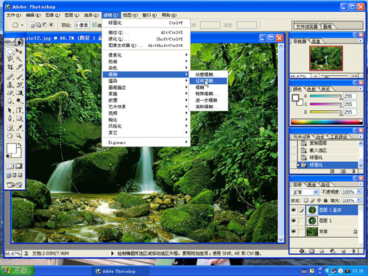The image size is (368, 276).
Task: Open the 扭曲 (Distort) filter submenu
Action: click(x=146, y=61)
